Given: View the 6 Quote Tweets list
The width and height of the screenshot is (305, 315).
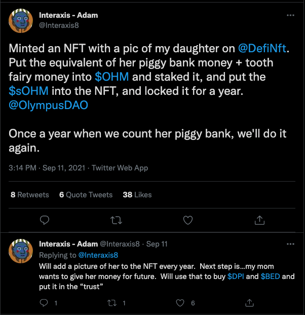Looking at the screenshot, I should pos(86,195).
